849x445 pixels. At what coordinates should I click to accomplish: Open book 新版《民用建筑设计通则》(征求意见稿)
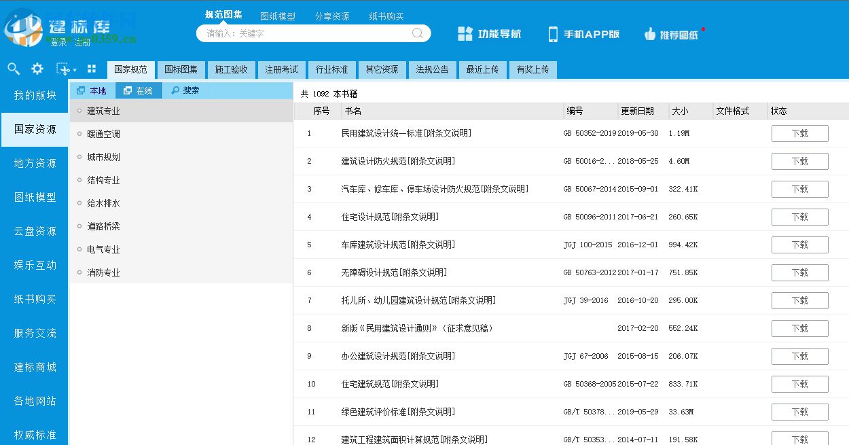(417, 328)
